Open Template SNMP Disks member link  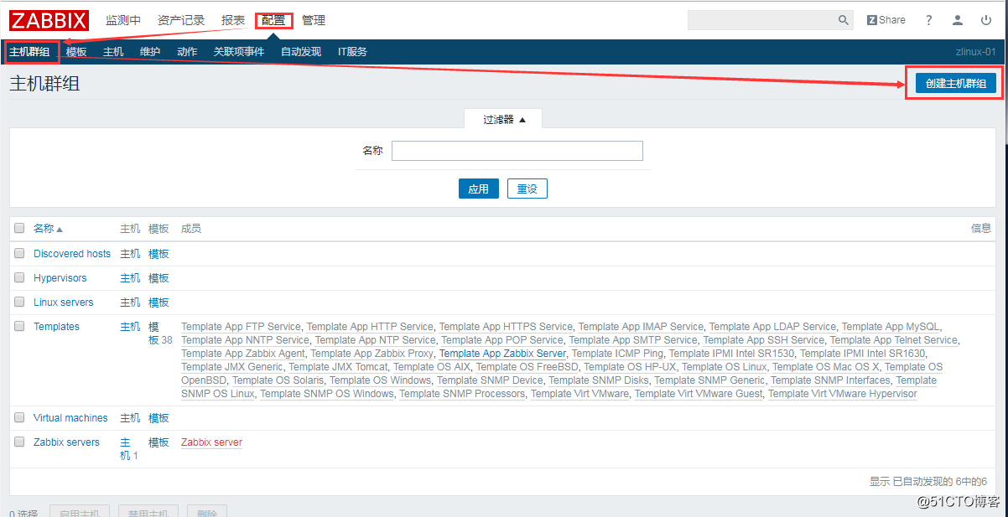599,380
